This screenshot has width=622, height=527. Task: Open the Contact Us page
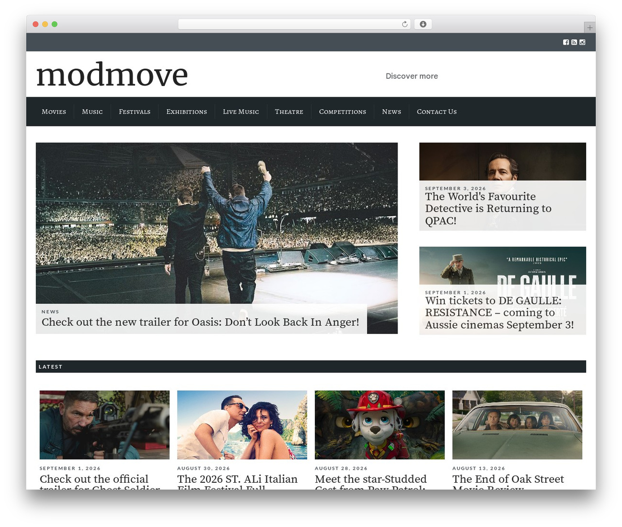point(437,112)
